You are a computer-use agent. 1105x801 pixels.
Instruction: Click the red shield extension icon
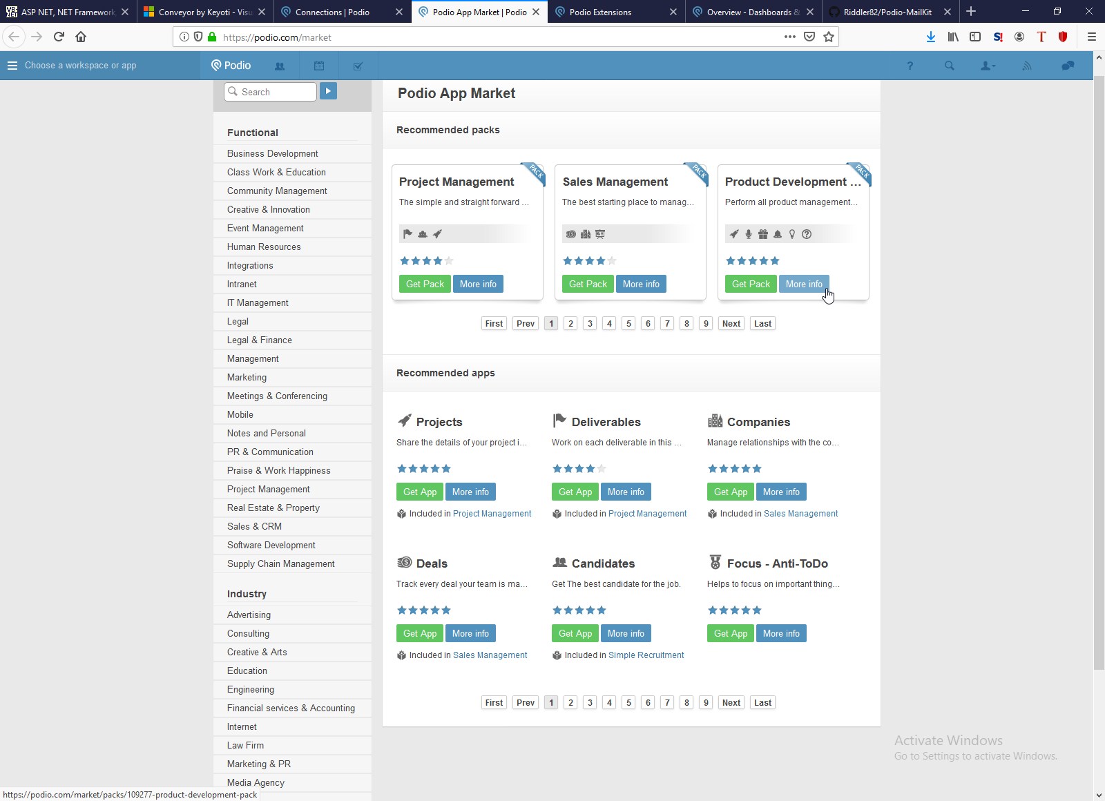1063,37
